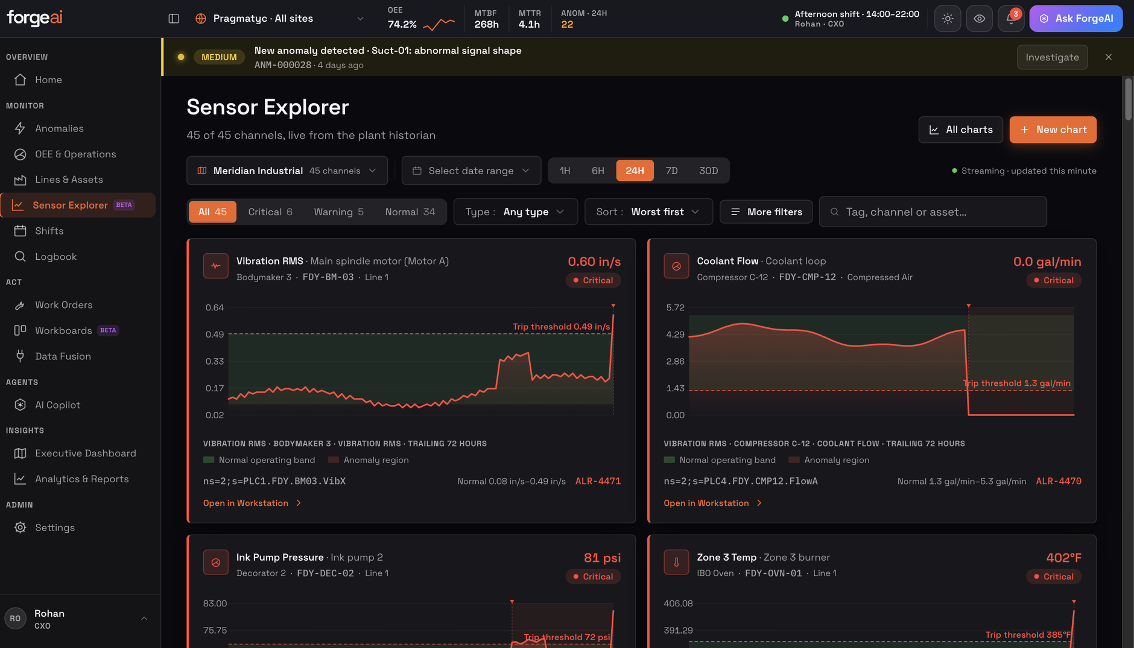This screenshot has width=1134, height=648.
Task: Toggle light theme sun icon
Action: [948, 19]
